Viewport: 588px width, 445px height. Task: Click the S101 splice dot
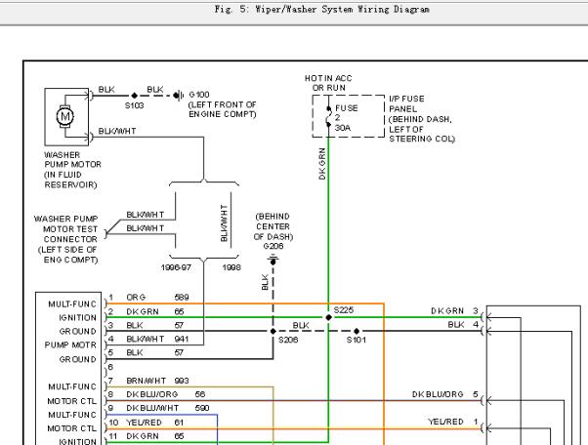357,331
